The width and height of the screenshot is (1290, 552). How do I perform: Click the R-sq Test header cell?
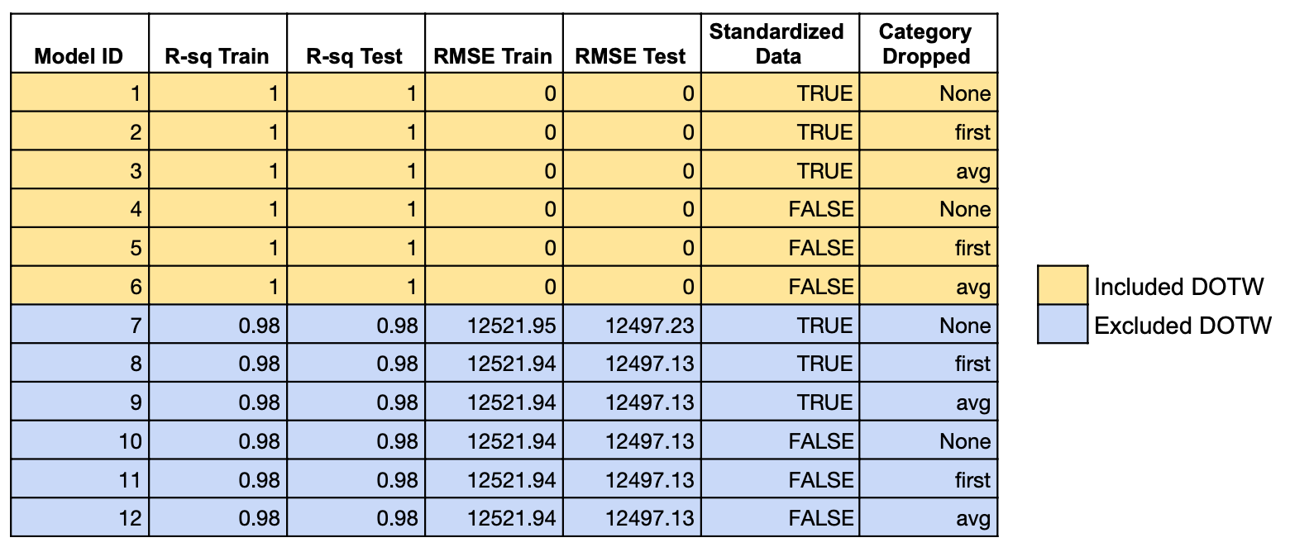pos(356,56)
